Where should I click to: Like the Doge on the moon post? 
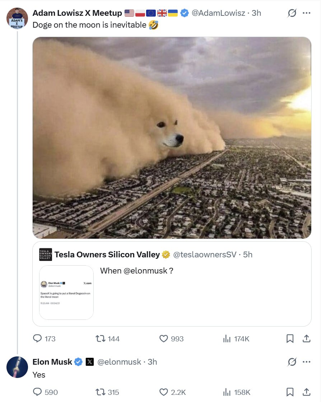[x=164, y=338]
